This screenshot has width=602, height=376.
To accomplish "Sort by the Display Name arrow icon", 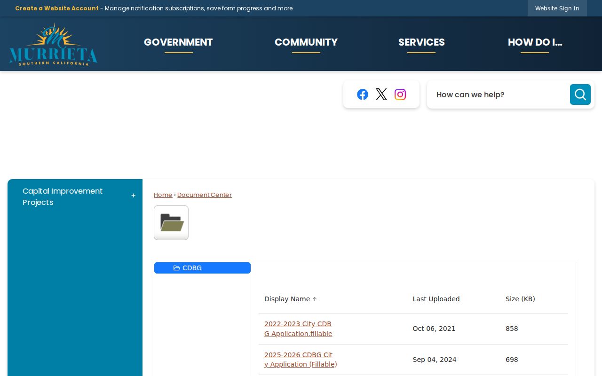I will tap(315, 299).
